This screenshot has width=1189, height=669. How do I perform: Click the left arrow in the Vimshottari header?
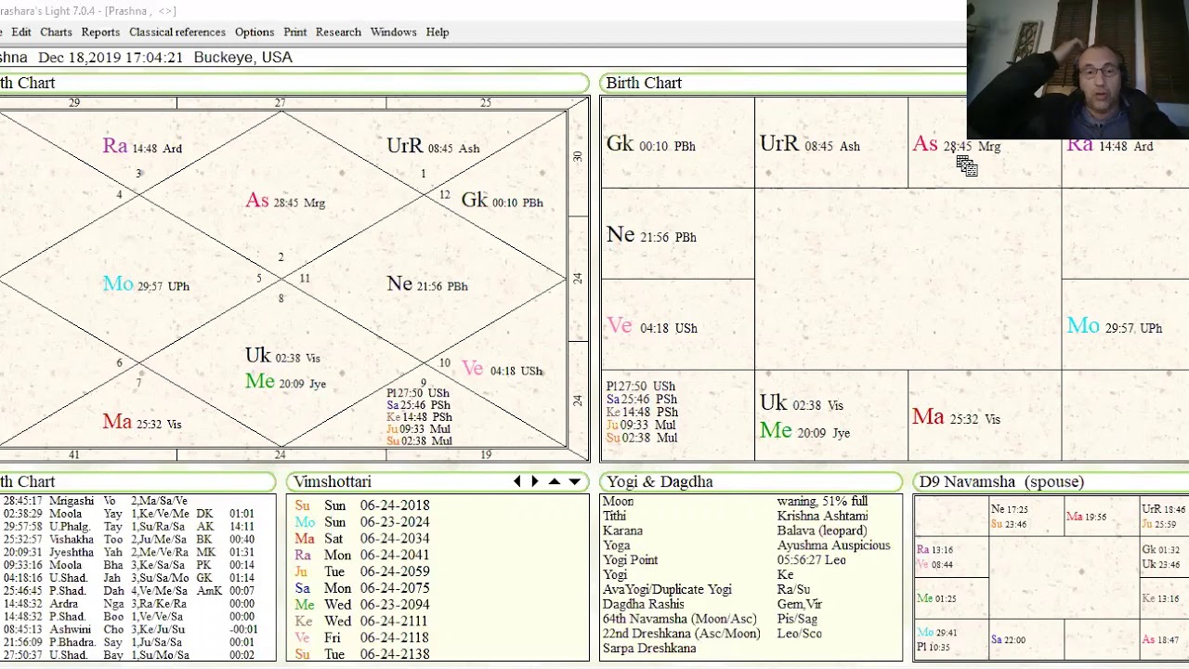coord(517,481)
